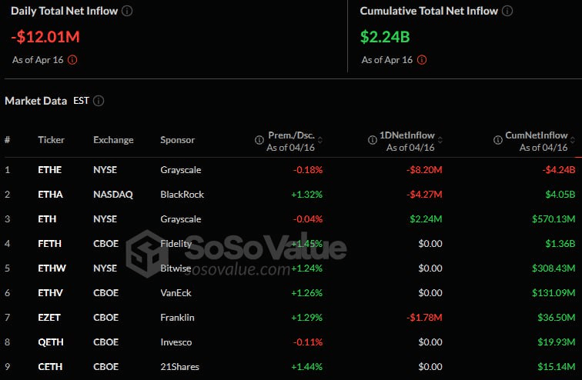Screen dimensions: 582x380
Task: Open the CETH ticker link
Action: (x=50, y=367)
